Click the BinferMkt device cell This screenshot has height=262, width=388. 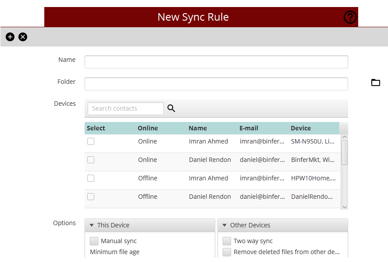tap(313, 160)
